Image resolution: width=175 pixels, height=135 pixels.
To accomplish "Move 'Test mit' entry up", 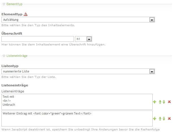I will (x=160, y=102).
